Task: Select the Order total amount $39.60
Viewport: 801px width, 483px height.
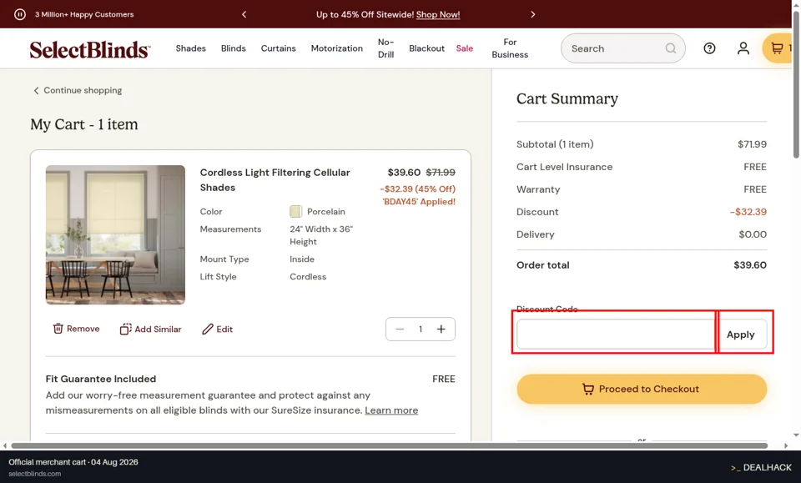Action: point(750,265)
